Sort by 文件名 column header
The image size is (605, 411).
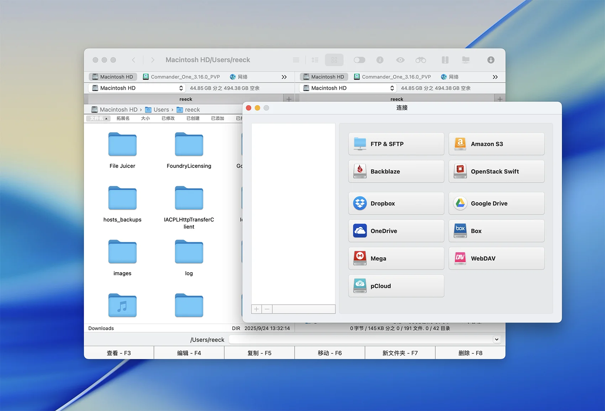tap(98, 118)
